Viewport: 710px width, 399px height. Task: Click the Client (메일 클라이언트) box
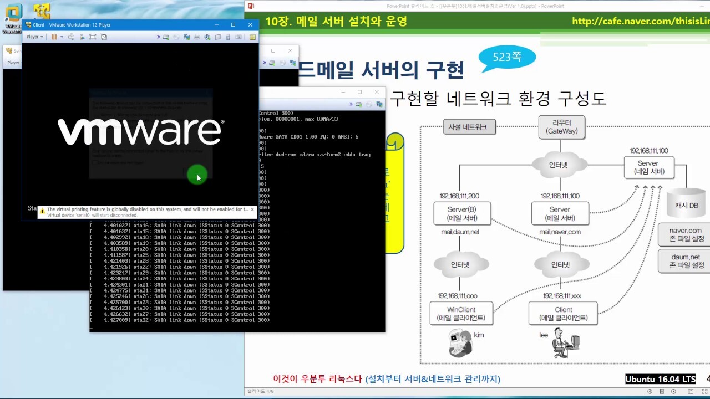563,313
